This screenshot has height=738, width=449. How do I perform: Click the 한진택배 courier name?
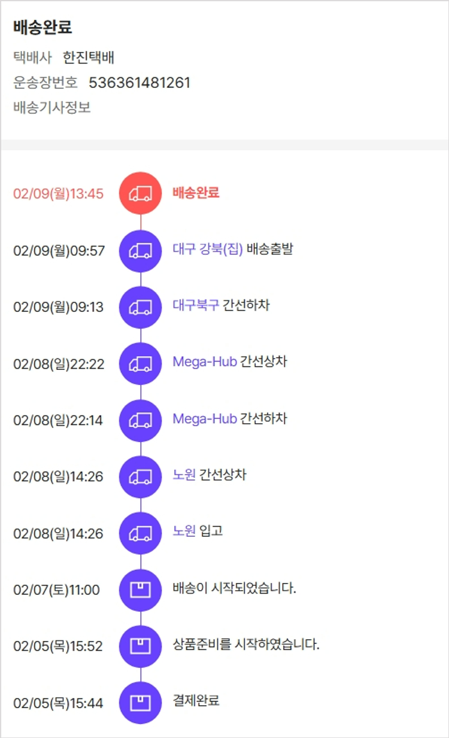click(89, 57)
